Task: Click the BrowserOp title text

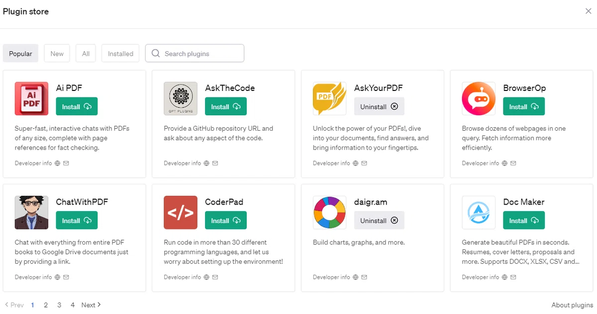Action: click(524, 88)
